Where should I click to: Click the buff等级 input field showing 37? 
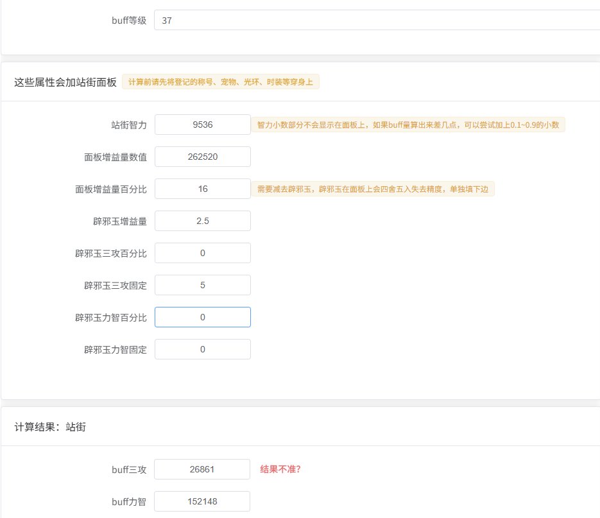(x=377, y=21)
